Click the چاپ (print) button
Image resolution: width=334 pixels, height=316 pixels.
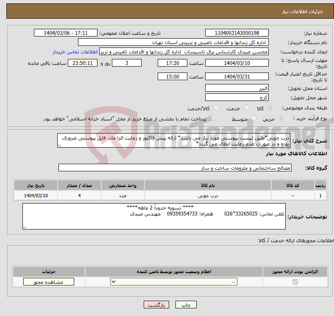(x=186, y=305)
